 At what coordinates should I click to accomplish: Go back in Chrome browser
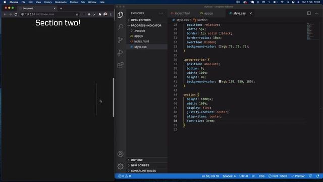click(x=5, y=14)
